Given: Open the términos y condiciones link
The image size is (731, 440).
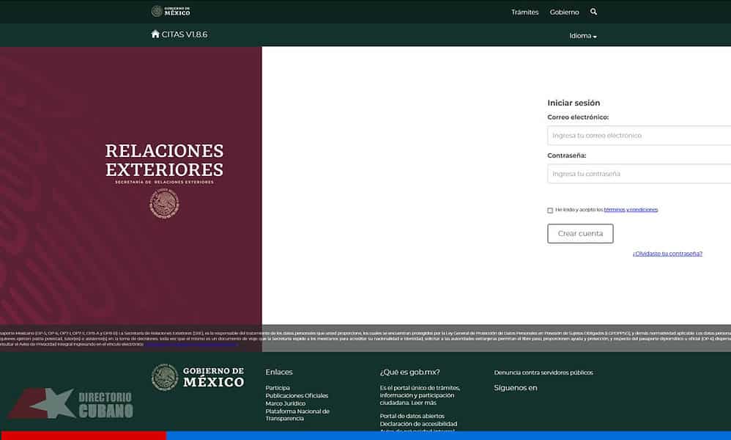Looking at the screenshot, I should pos(631,210).
